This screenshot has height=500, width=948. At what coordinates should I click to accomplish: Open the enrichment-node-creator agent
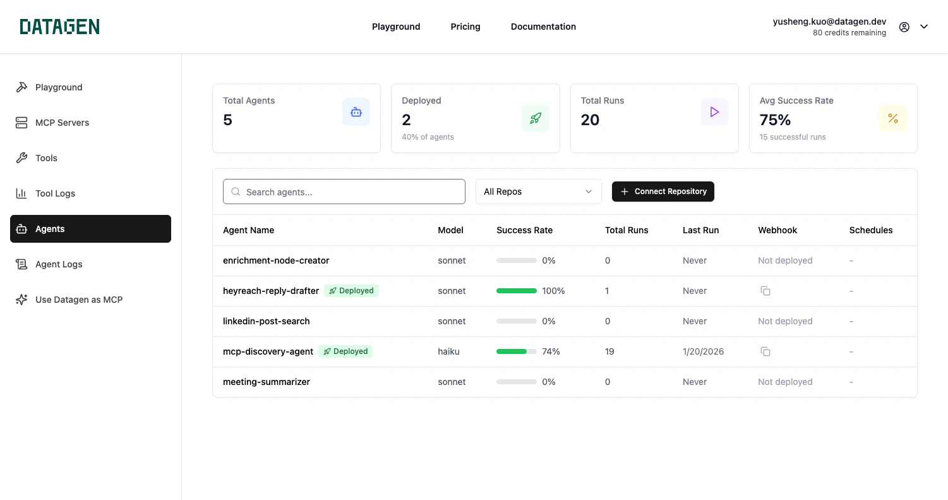tap(276, 260)
